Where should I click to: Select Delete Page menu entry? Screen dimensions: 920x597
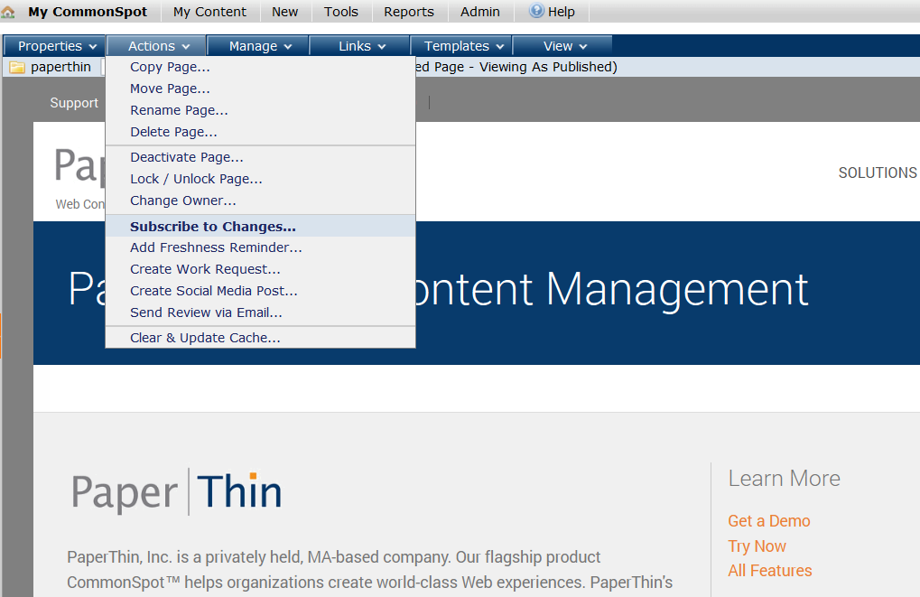click(261, 132)
